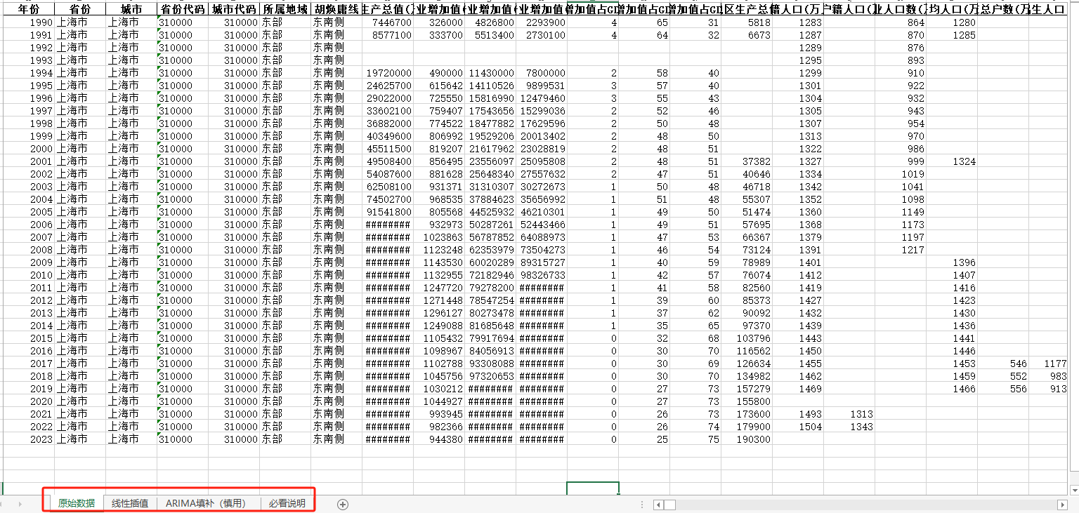Select the year cell 2000
Viewport: 1079px width, 513px height.
(29, 149)
